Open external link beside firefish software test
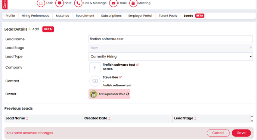This screenshot has width=257, height=140. click(x=137, y=65)
